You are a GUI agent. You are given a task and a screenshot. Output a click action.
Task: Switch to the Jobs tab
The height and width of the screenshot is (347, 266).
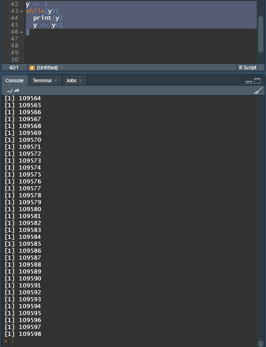click(x=71, y=80)
